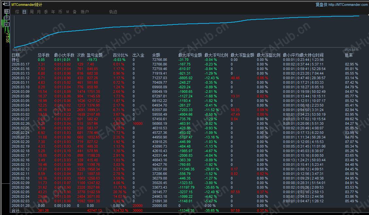The height and width of the screenshot is (215, 369).
Task: Select the 2026.02.26 date row
Action: pos(21,123)
